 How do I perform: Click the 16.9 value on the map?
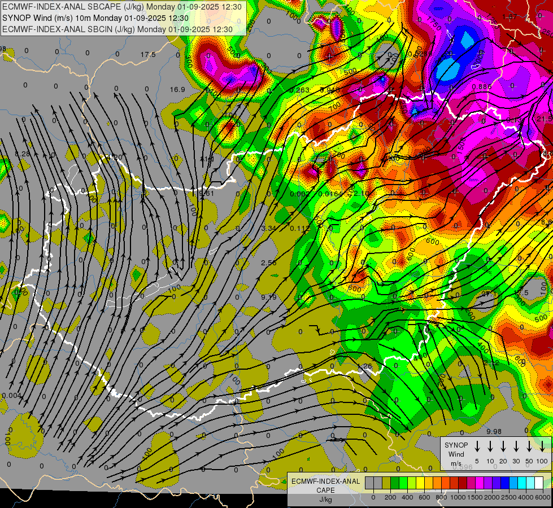pyautogui.click(x=177, y=90)
